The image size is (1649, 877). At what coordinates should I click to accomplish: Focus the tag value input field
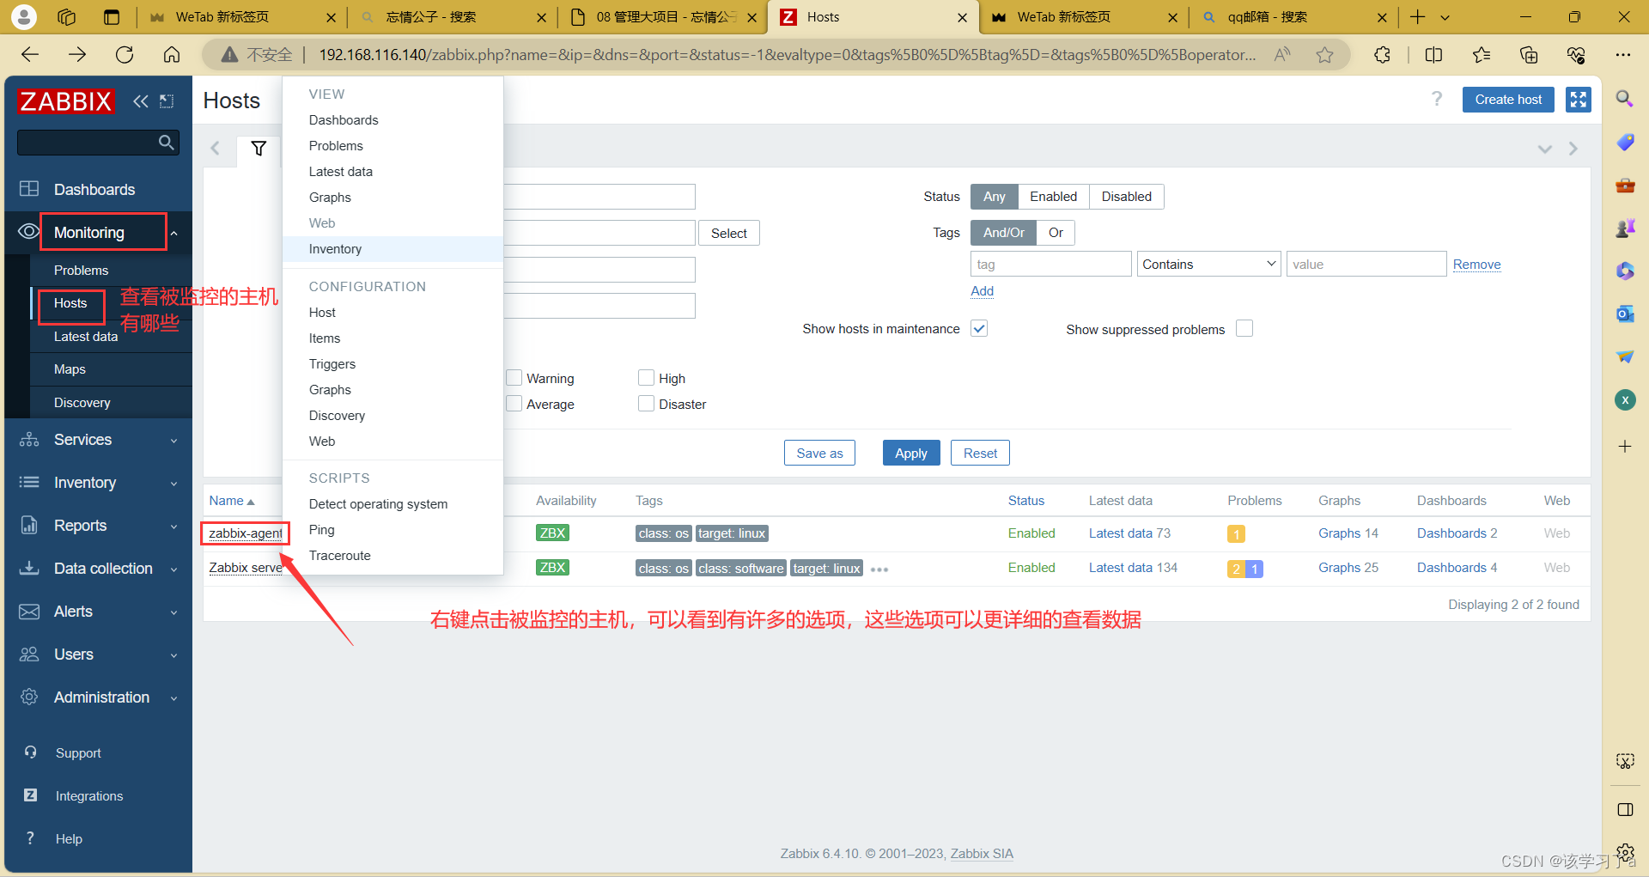coord(1366,264)
